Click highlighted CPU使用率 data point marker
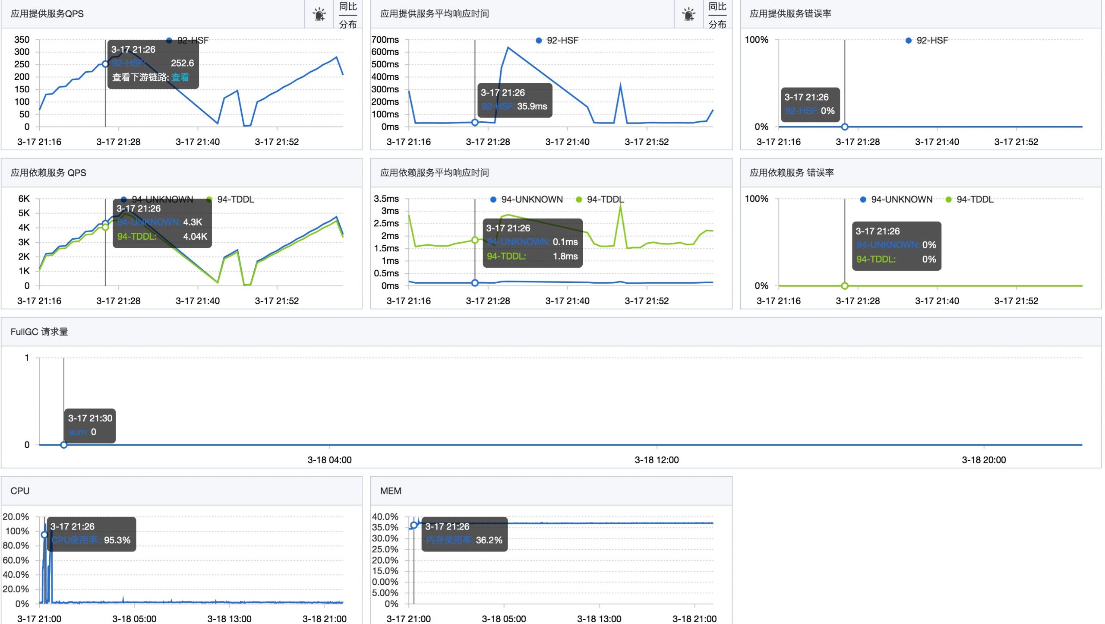1105x624 pixels. [x=44, y=535]
